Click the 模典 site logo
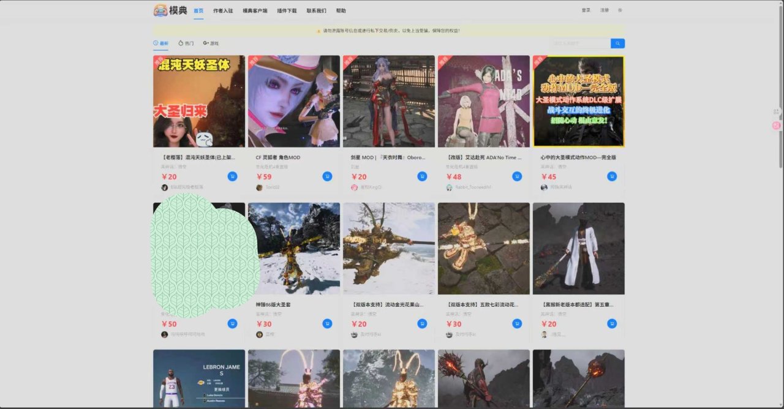 coord(170,10)
